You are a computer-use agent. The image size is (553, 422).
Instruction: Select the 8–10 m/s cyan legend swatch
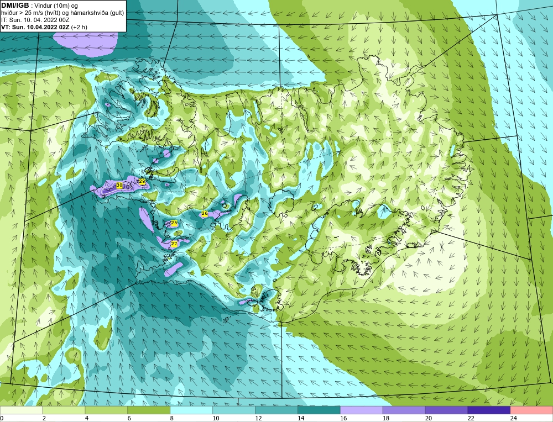[x=191, y=410]
